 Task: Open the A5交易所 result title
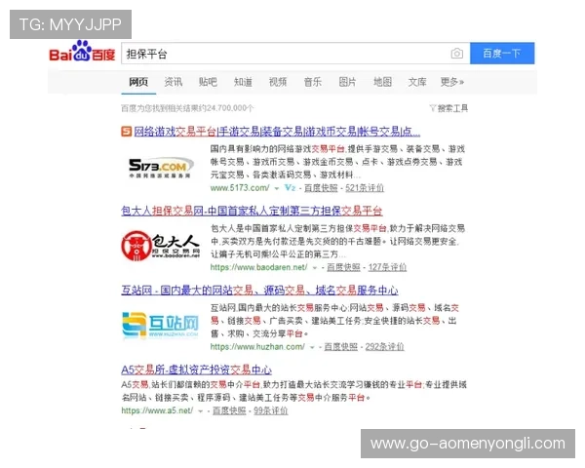click(197, 370)
